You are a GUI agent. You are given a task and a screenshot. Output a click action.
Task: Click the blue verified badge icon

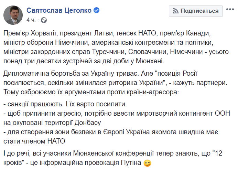click(96, 10)
